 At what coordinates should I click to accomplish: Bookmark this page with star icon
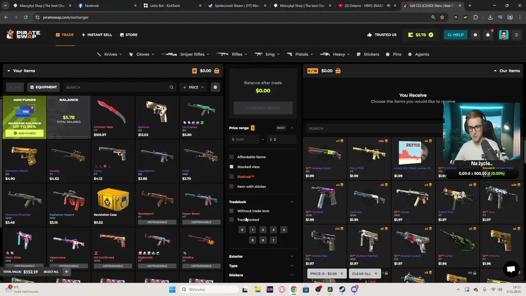point(442,17)
